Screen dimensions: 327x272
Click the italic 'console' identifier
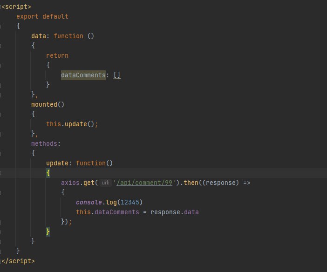pos(89,202)
